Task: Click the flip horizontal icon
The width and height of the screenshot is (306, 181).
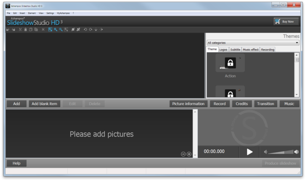Action: 101,29
